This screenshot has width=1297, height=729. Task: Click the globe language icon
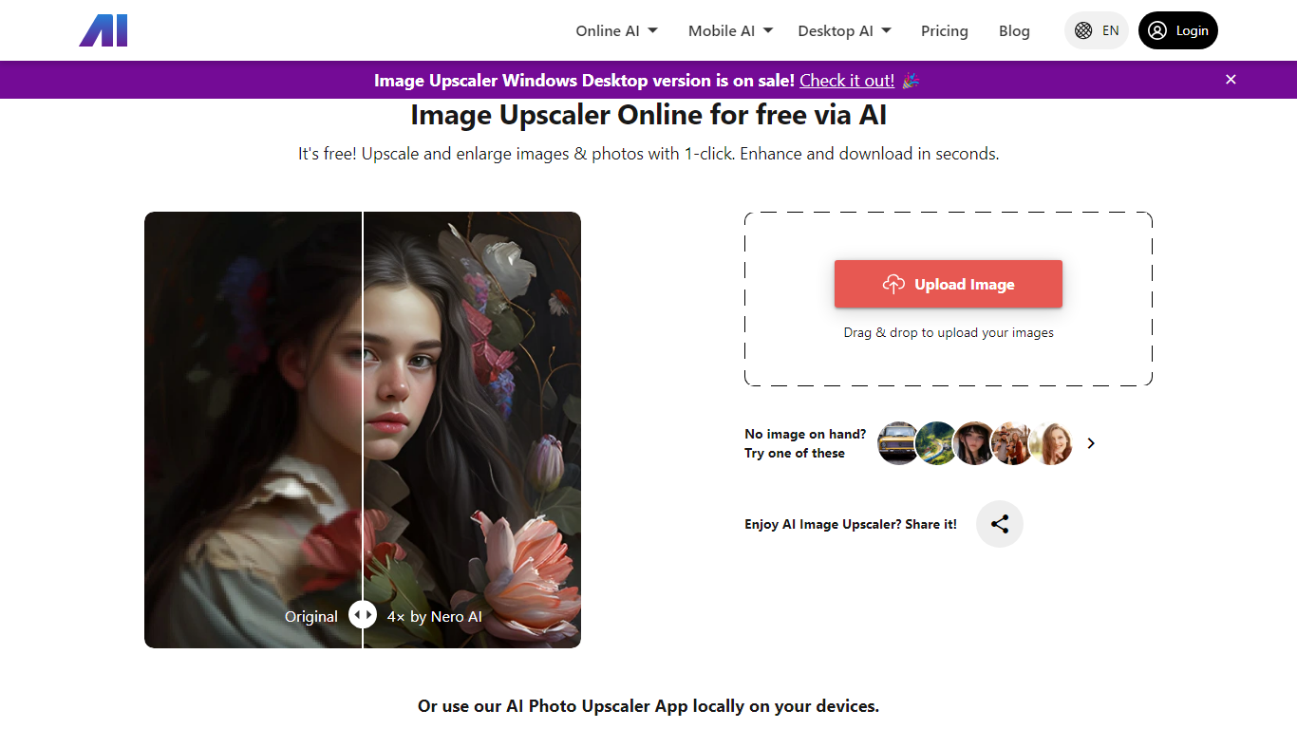coord(1083,30)
